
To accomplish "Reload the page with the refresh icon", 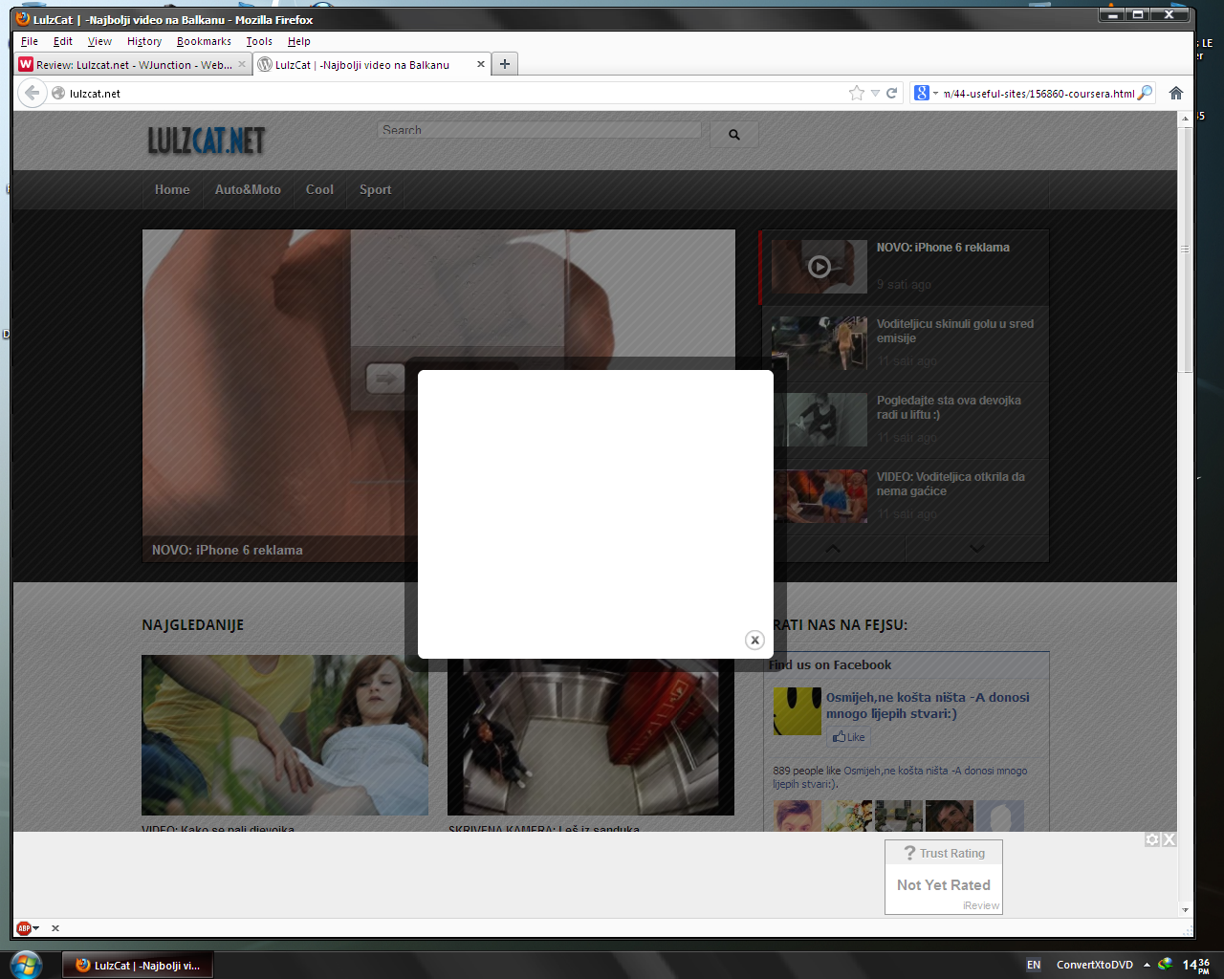I will (891, 93).
